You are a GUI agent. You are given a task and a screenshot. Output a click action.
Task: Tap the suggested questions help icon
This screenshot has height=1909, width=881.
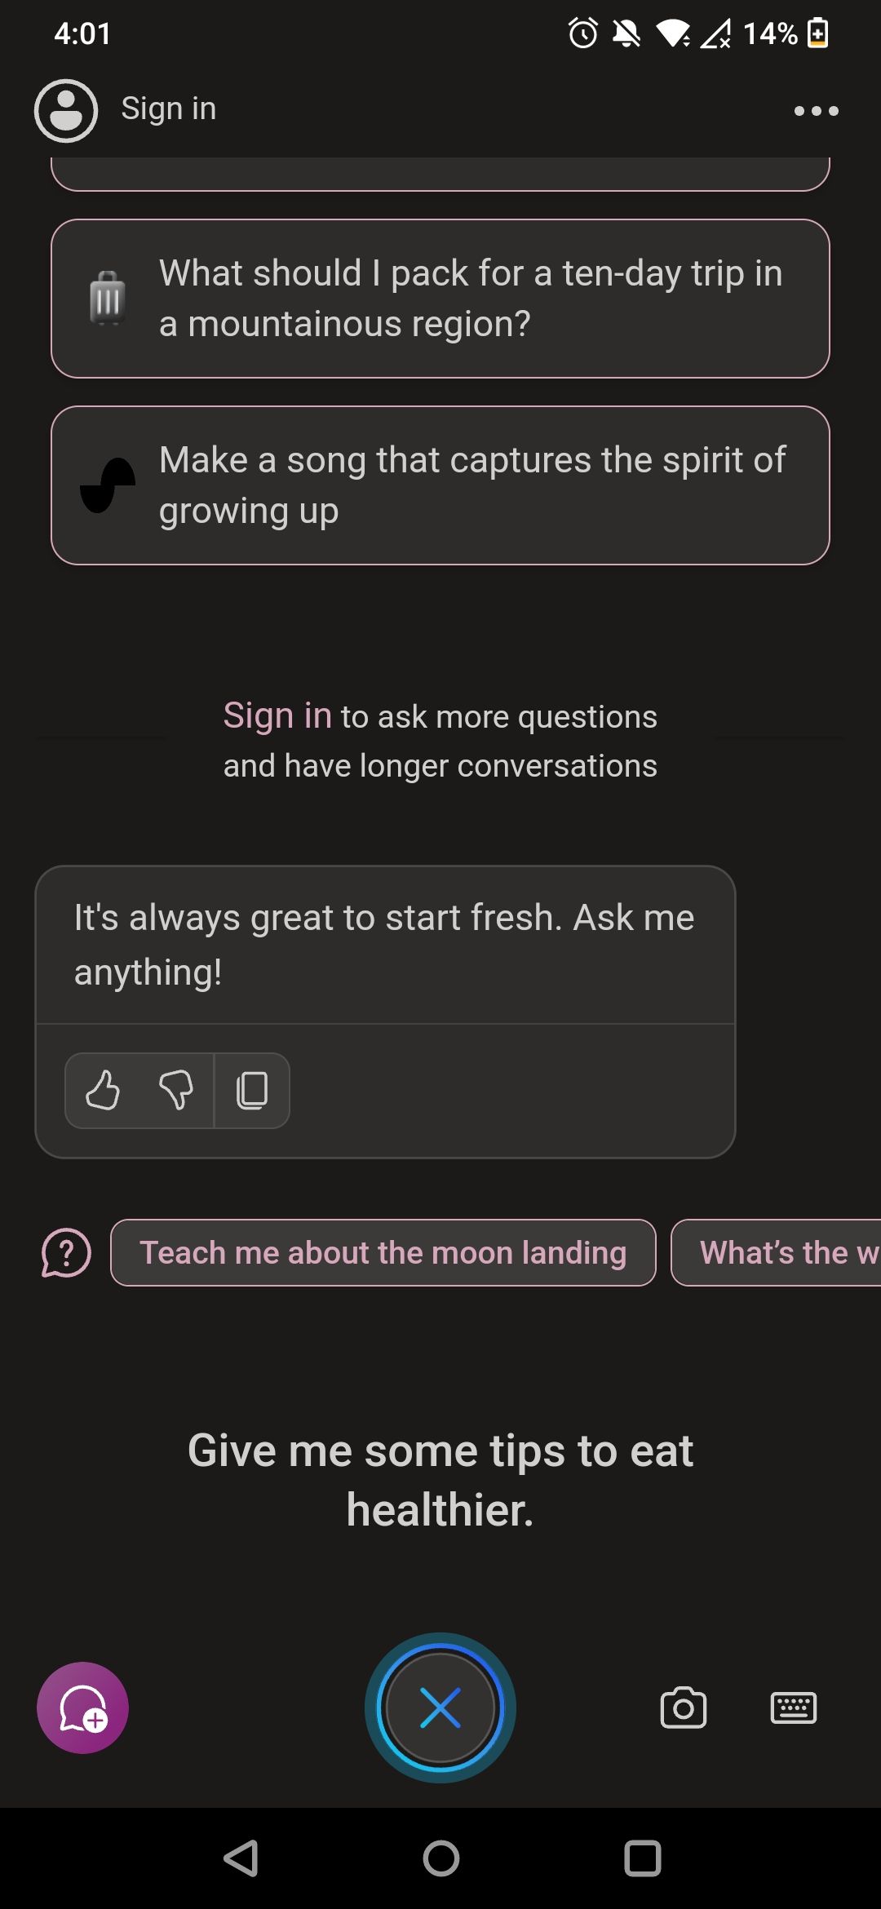click(x=66, y=1252)
